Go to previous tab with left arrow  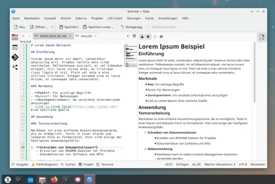pyautogui.click(x=24, y=36)
